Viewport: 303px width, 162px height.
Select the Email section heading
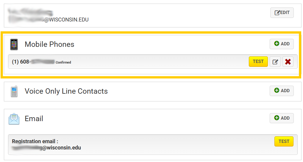(34, 119)
